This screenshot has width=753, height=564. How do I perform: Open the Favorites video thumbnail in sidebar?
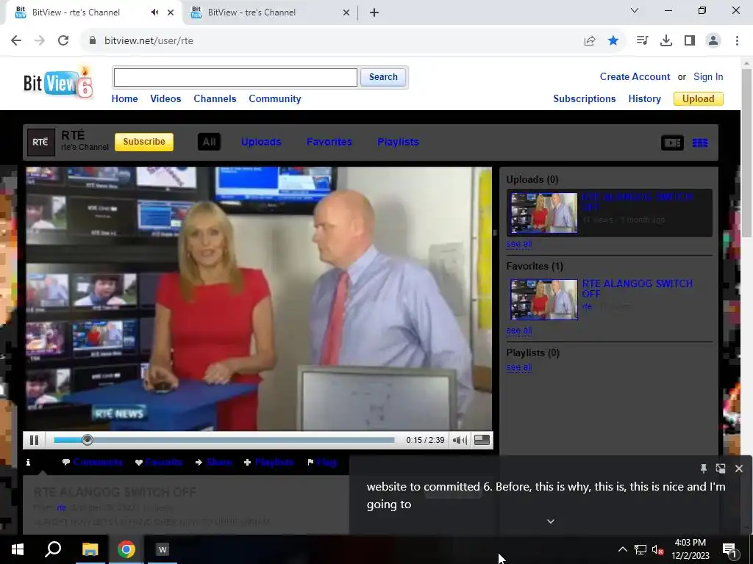pyautogui.click(x=543, y=300)
